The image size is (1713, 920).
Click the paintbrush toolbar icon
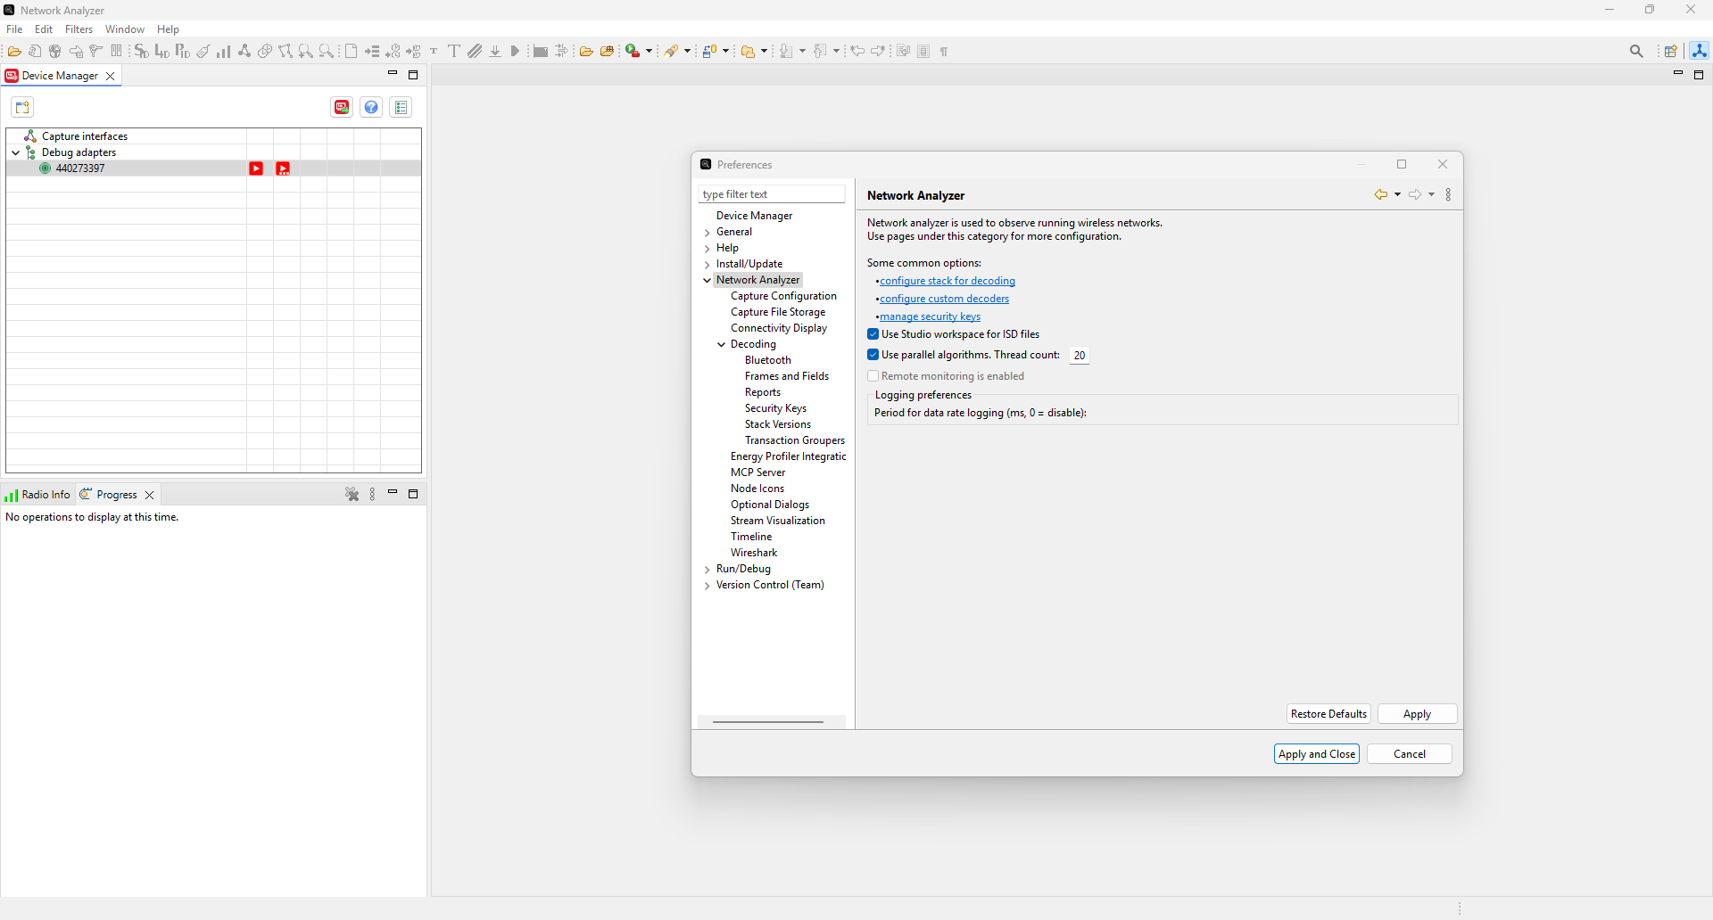point(672,51)
